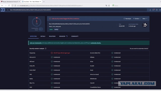Click the info icon beside Security vendors' analysis
Image resolution: width=161 pixels, height=91 pixels.
[46, 49]
